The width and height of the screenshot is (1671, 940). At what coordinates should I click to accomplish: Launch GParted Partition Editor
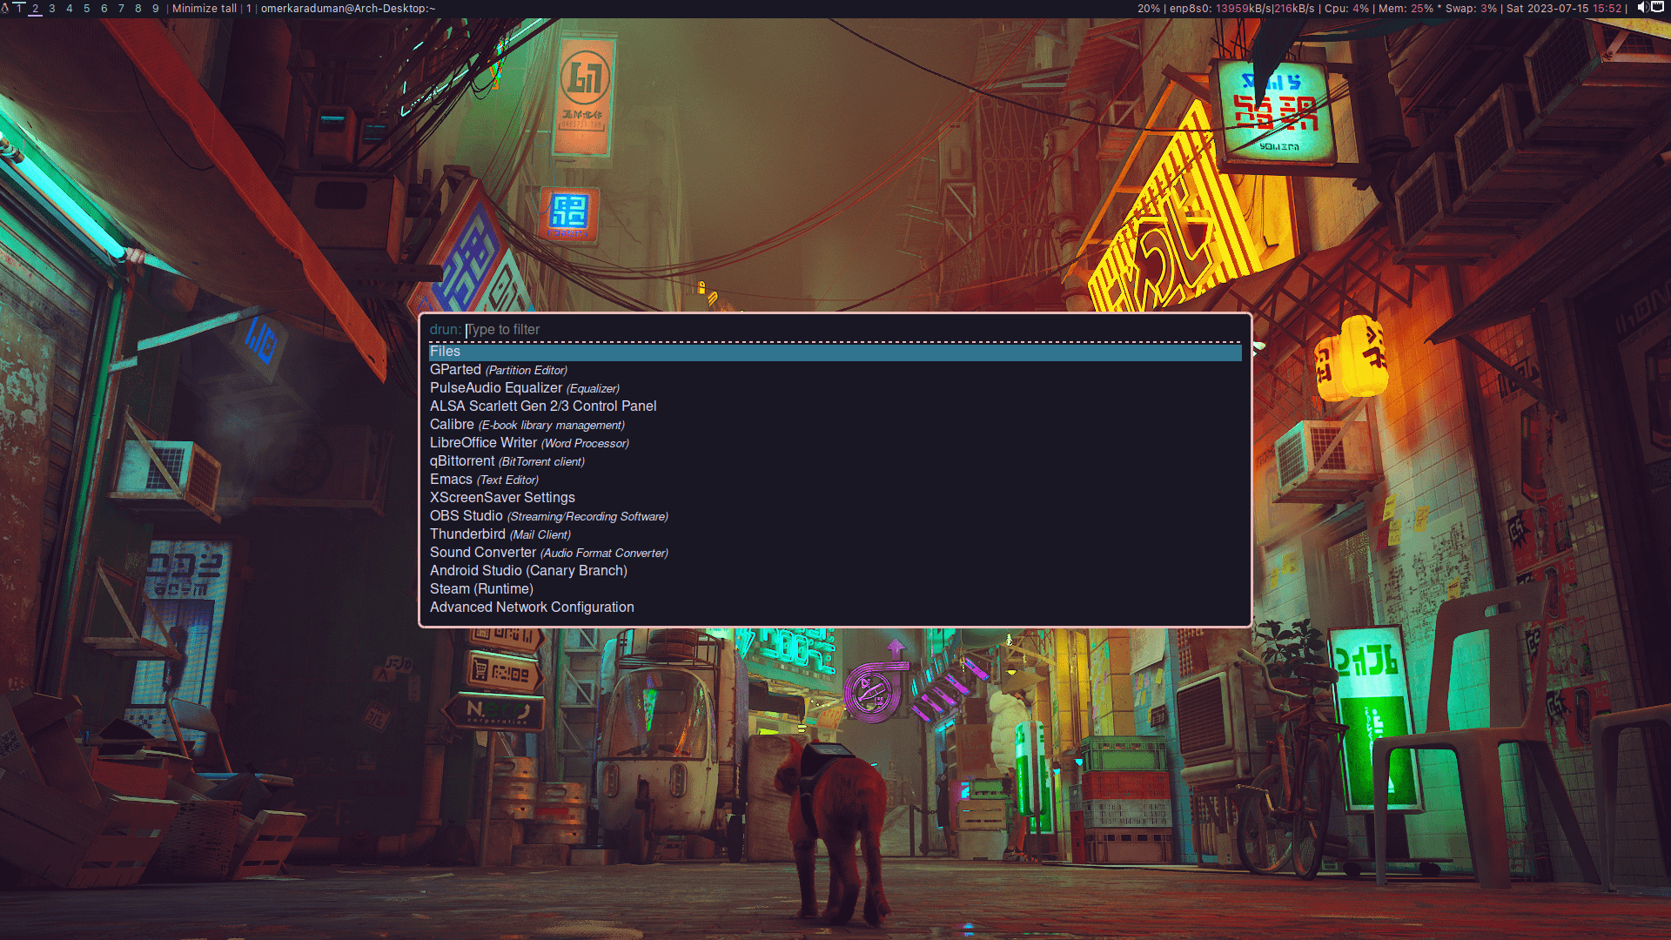pyautogui.click(x=498, y=370)
